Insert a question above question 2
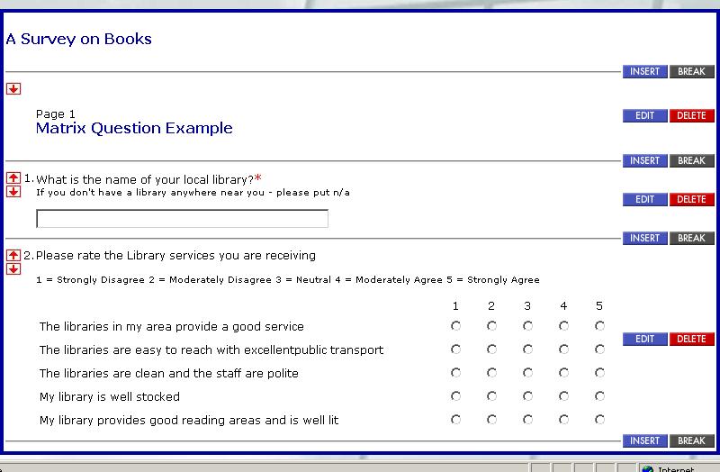 644,238
